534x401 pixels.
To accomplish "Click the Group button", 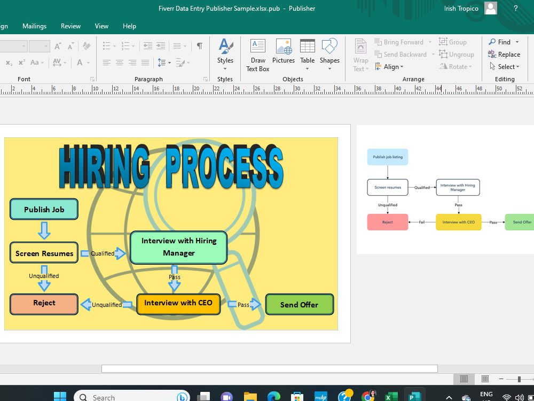I will coord(453,42).
